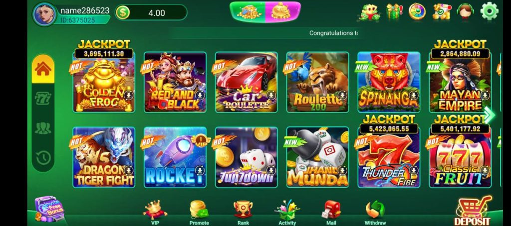
Task: Select slots 777 sidebar category
Action: click(x=43, y=98)
